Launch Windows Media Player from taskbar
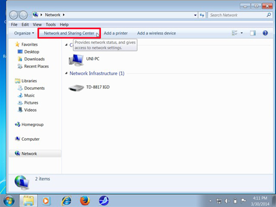Image resolution: width=276 pixels, height=207 pixels. (x=46, y=201)
